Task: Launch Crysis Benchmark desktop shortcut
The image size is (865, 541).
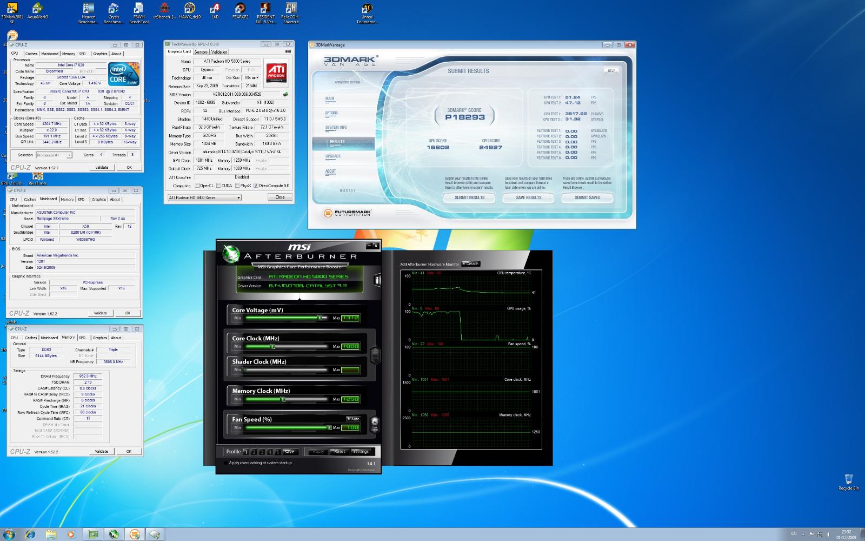Action: (113, 13)
